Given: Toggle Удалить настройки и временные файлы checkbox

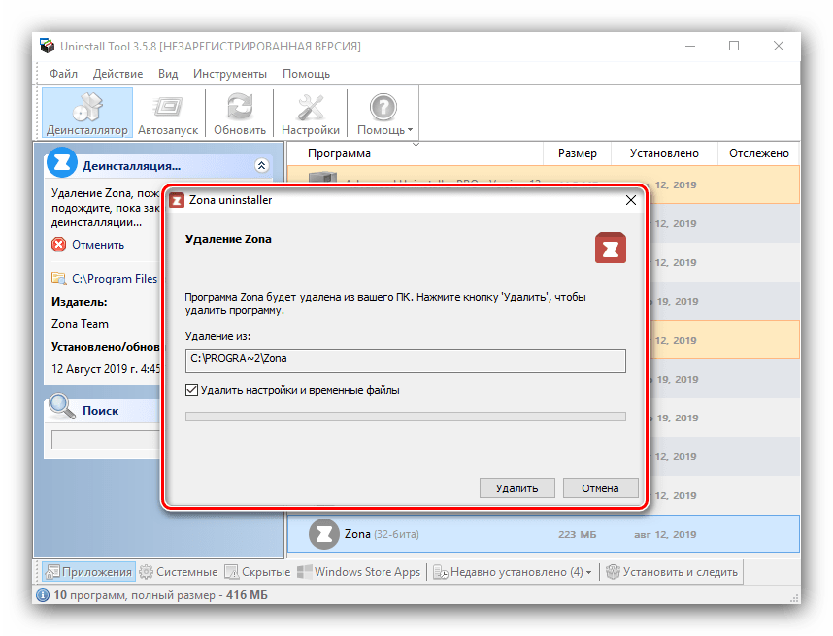Looking at the screenshot, I should pyautogui.click(x=192, y=390).
